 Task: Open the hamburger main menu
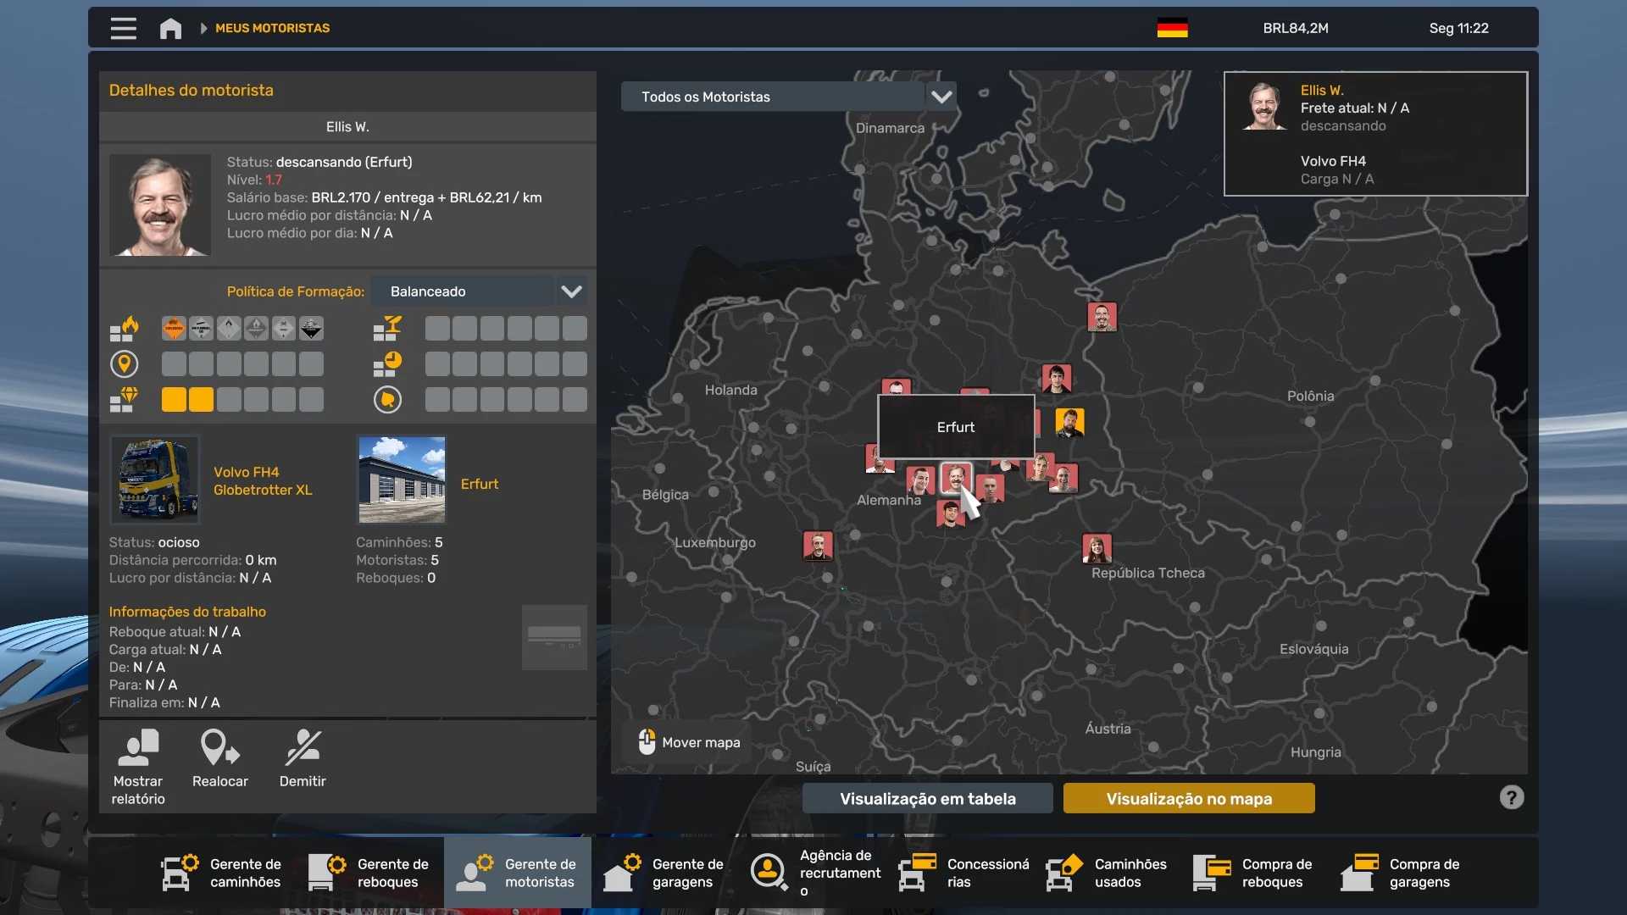click(123, 28)
